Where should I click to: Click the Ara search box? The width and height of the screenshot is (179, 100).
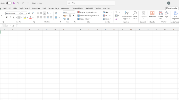coord(91,3)
